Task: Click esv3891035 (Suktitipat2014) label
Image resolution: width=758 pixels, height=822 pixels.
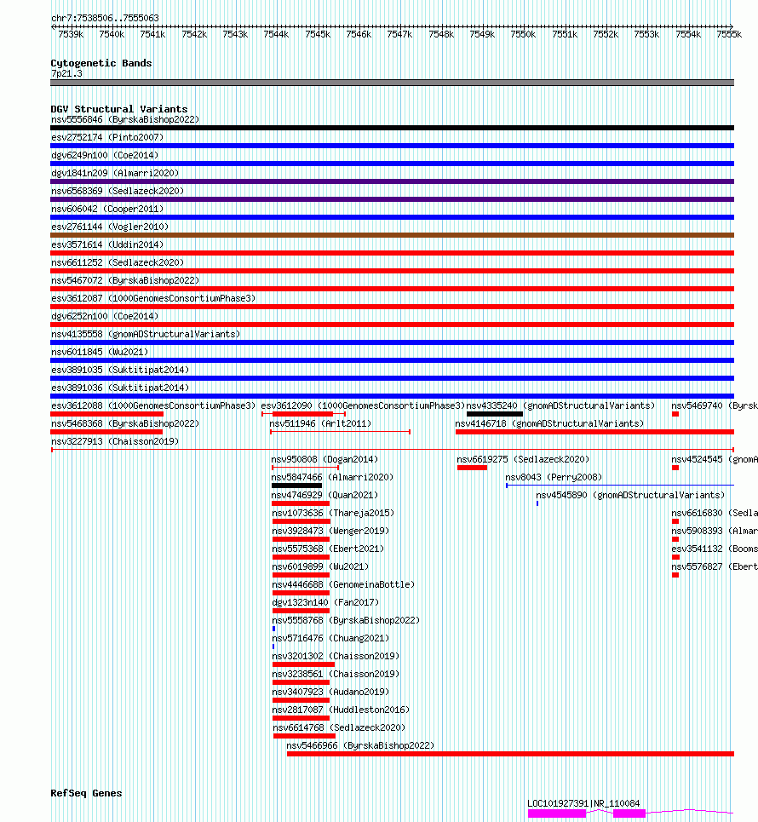Action: (x=120, y=370)
